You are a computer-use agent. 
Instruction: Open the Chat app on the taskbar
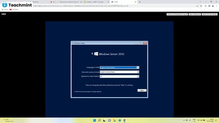pos(109,120)
